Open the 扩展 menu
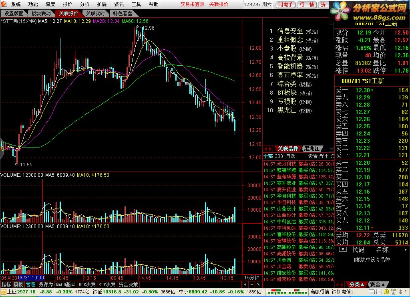The width and height of the screenshot is (410, 297). pos(102,4)
